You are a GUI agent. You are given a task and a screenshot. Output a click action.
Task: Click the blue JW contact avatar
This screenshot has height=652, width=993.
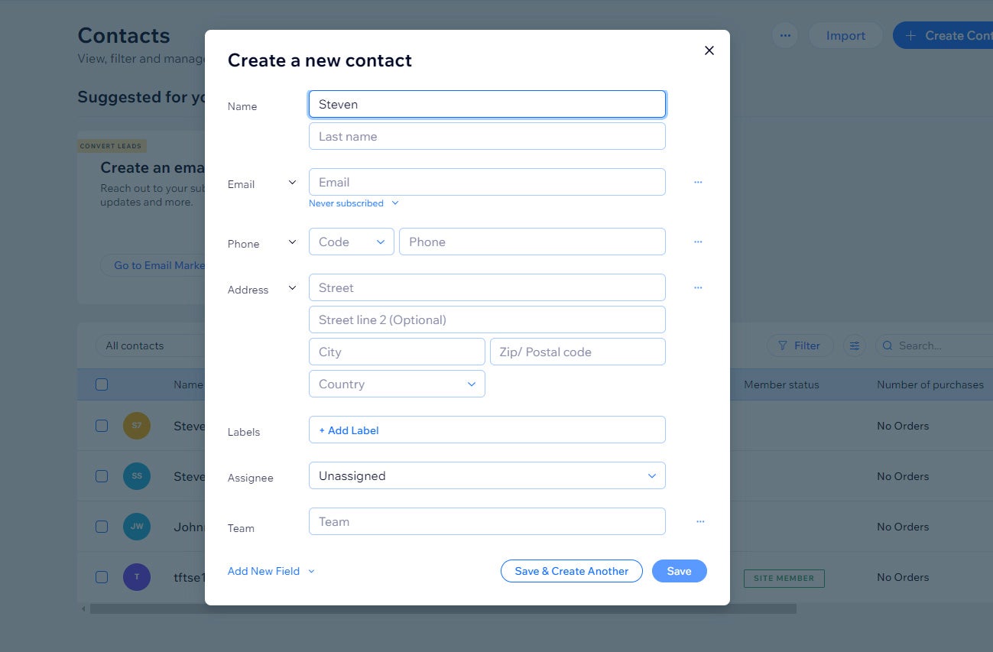coord(137,527)
